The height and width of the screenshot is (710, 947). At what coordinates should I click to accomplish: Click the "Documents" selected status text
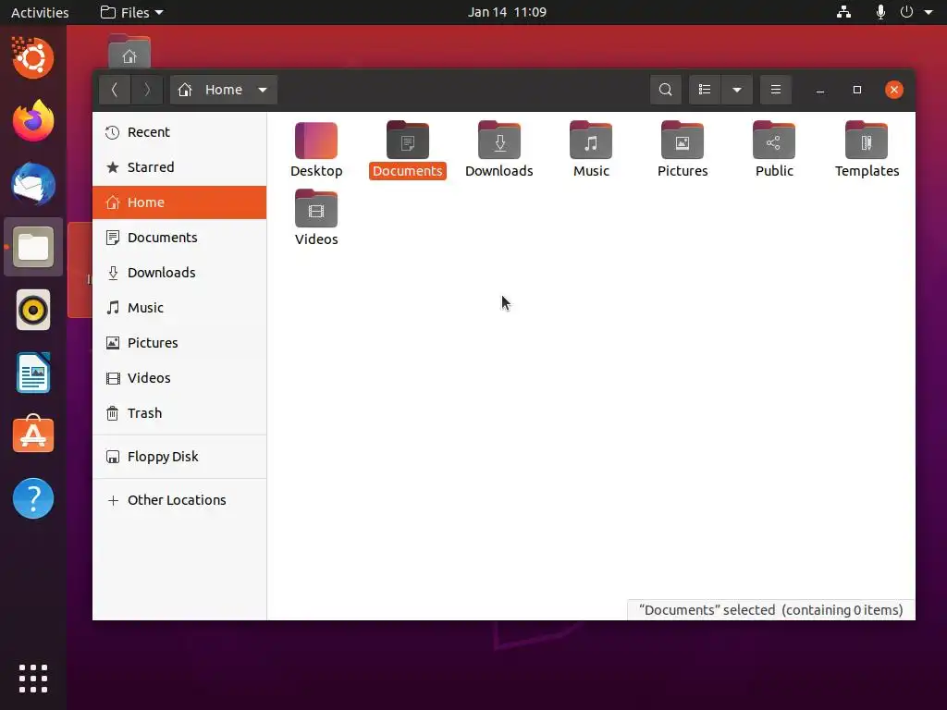tap(770, 610)
